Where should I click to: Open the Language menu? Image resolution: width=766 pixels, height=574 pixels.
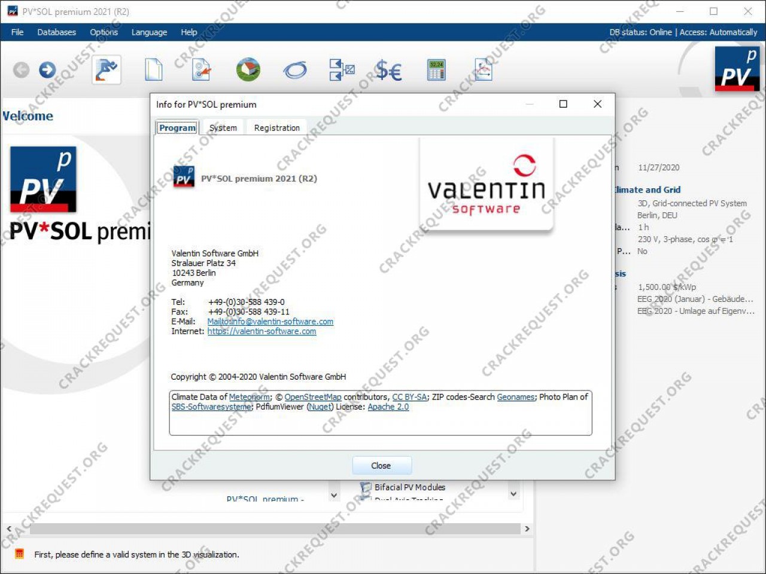click(x=149, y=32)
